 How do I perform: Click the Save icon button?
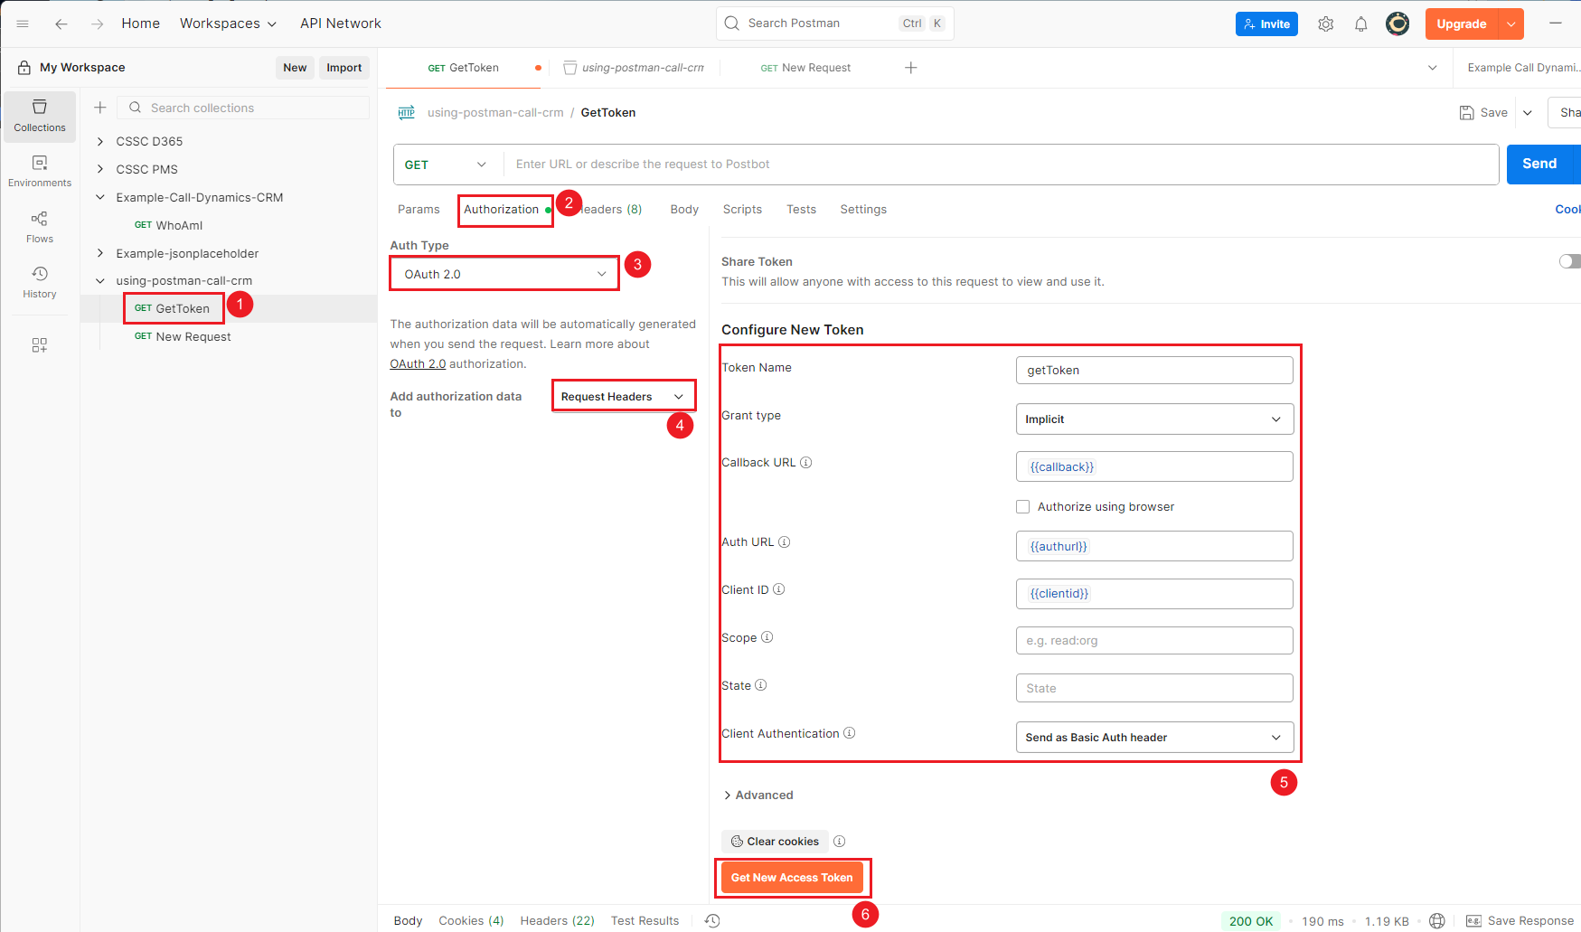click(1484, 113)
